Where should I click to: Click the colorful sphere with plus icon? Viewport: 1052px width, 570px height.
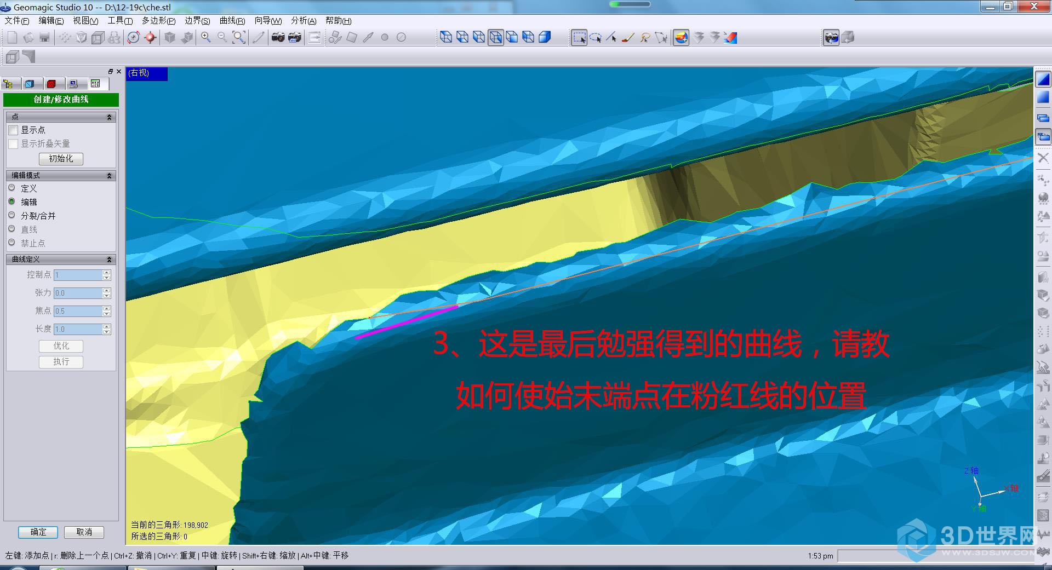(681, 37)
